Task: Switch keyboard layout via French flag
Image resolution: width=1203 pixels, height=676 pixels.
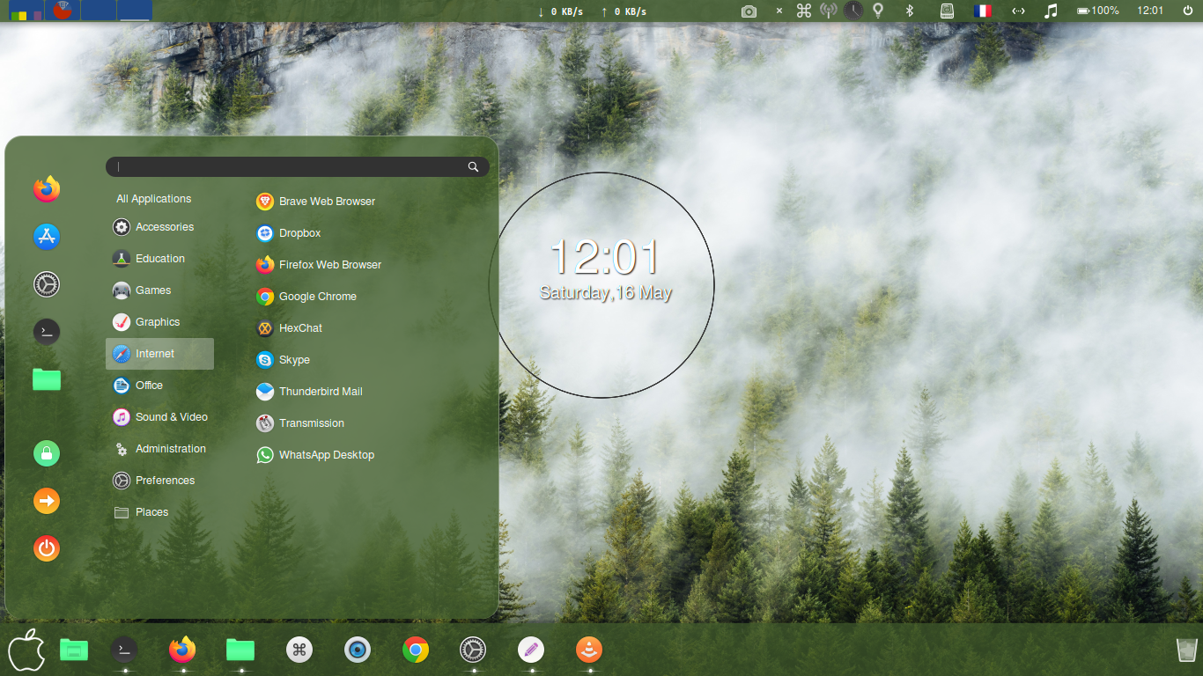Action: [982, 11]
